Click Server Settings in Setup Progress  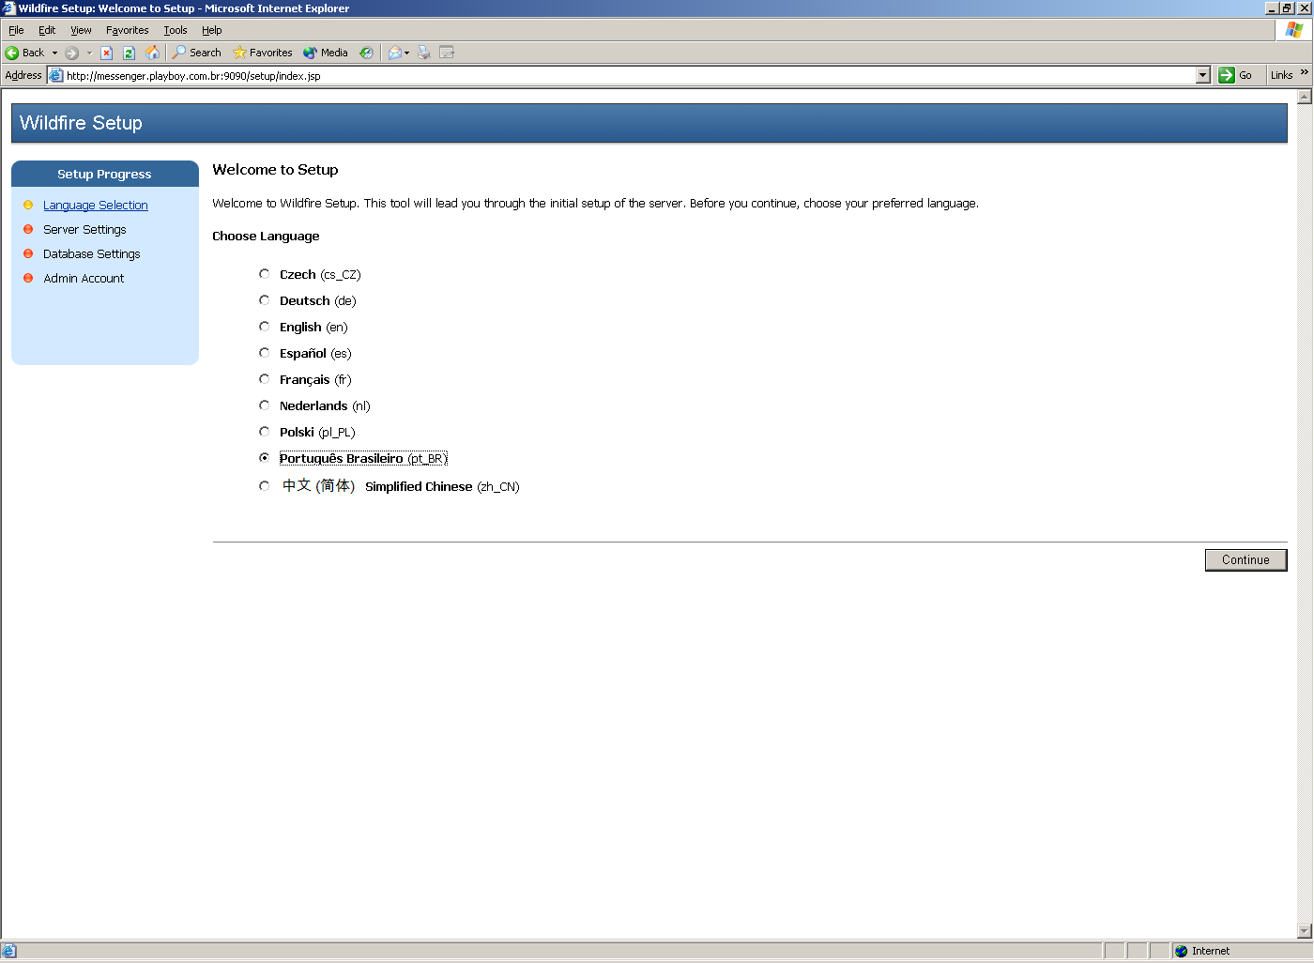point(84,229)
